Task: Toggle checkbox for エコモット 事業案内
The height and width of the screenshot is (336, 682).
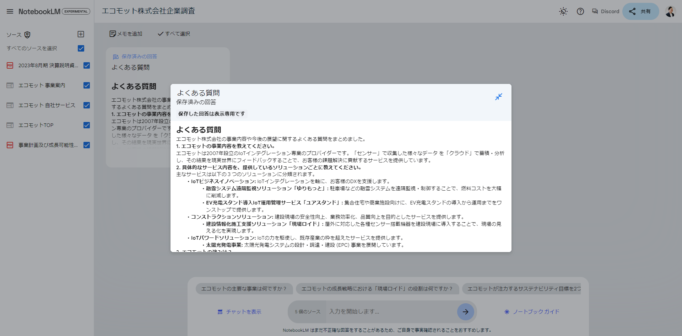Action: pos(87,85)
